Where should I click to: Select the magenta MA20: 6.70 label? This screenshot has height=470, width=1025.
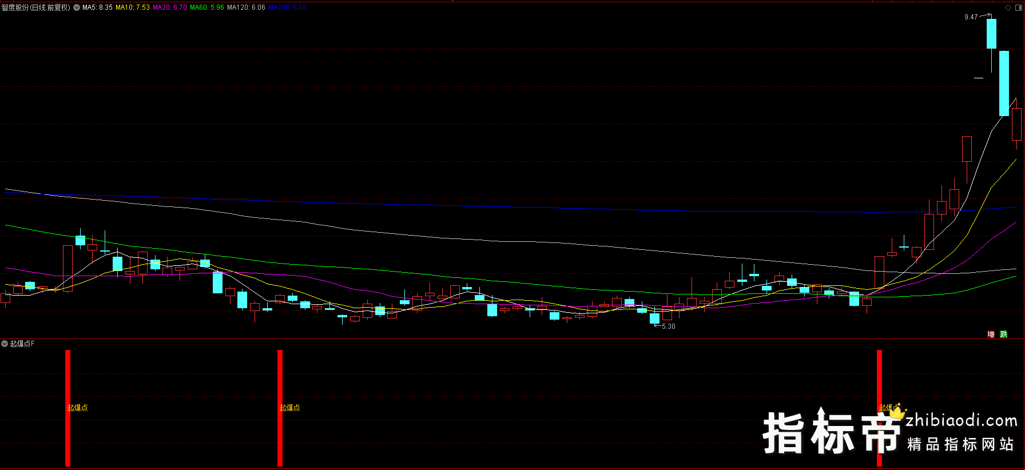point(170,7)
